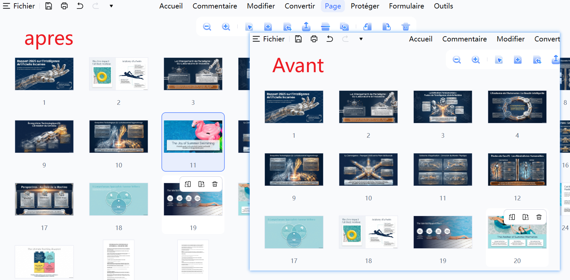
Task: Click the extract pages icon in apres toolbar
Action: (x=306, y=26)
